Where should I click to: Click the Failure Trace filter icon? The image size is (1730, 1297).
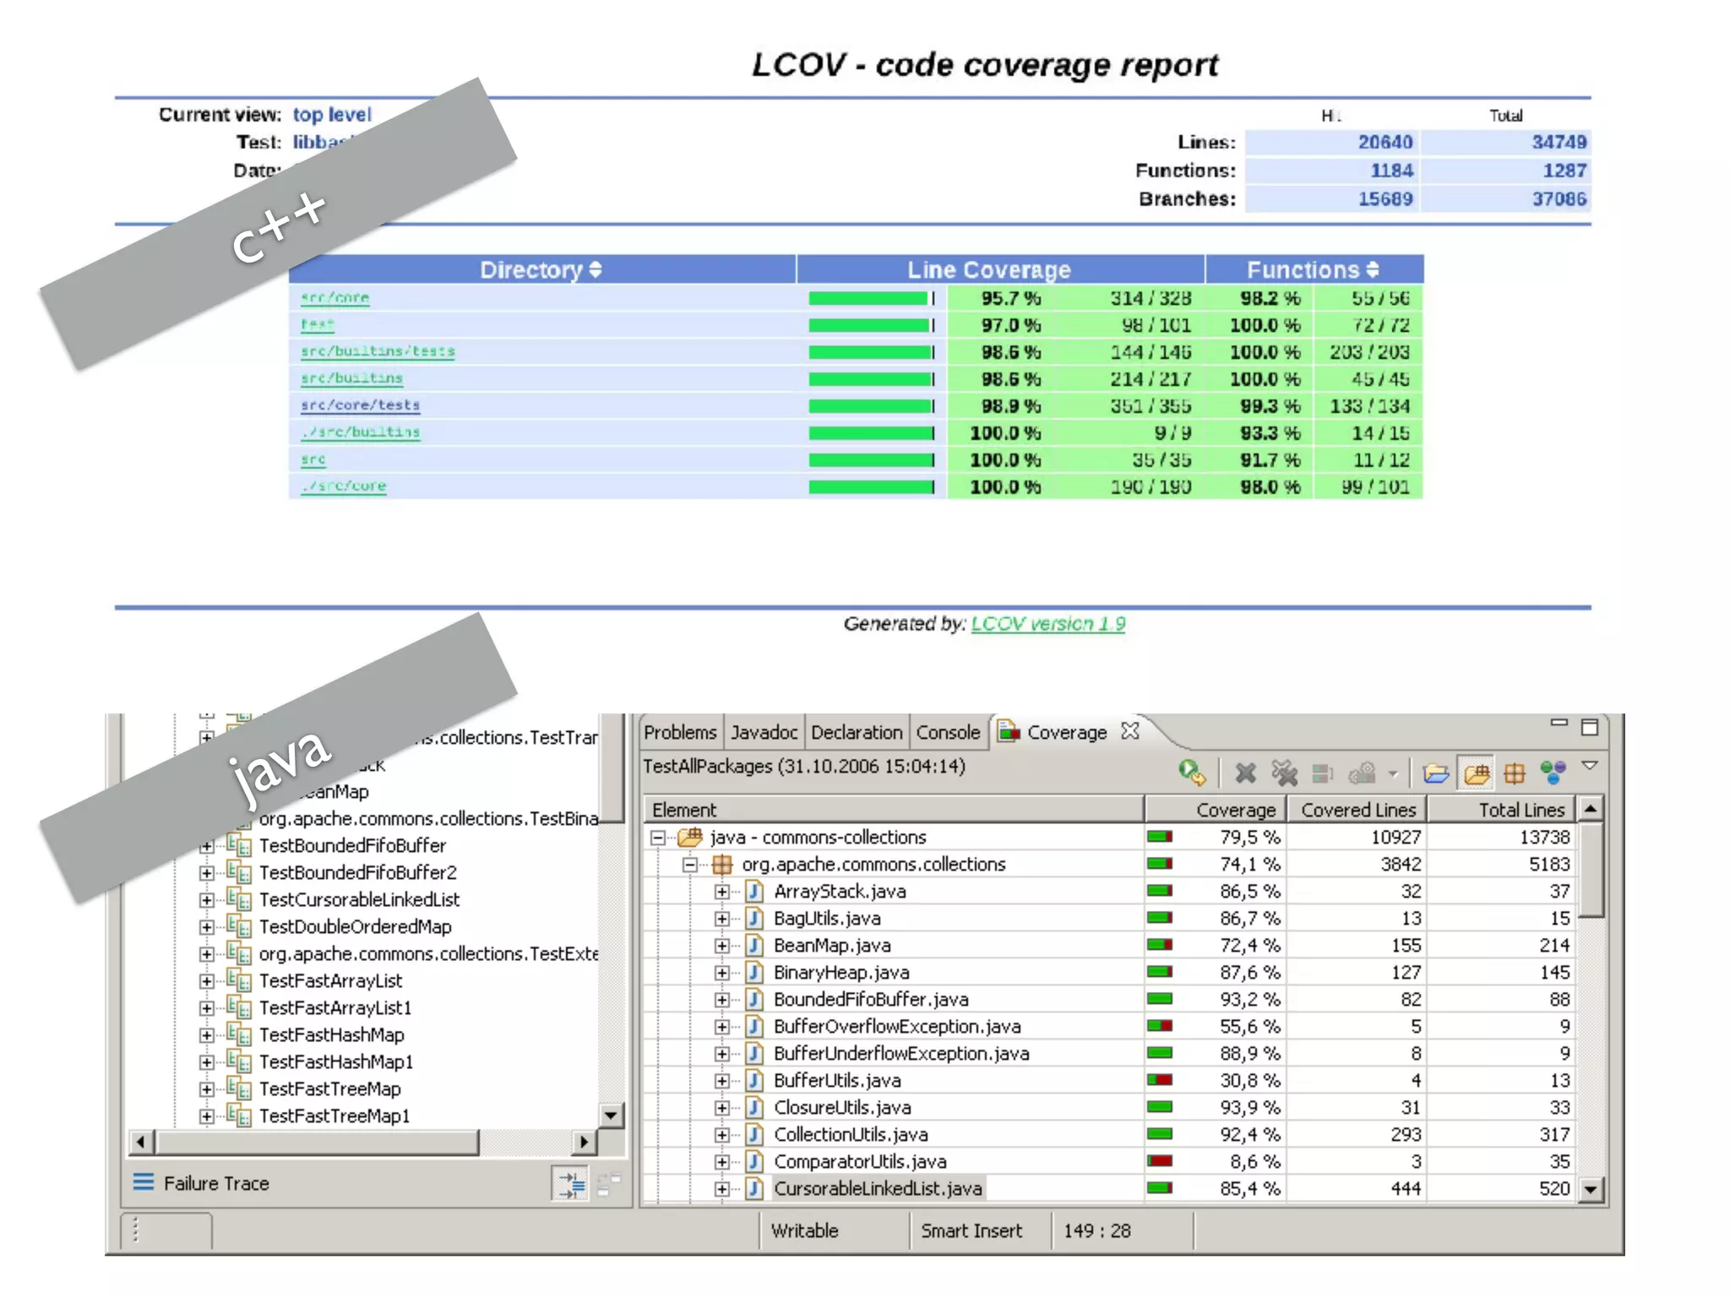pyautogui.click(x=571, y=1184)
